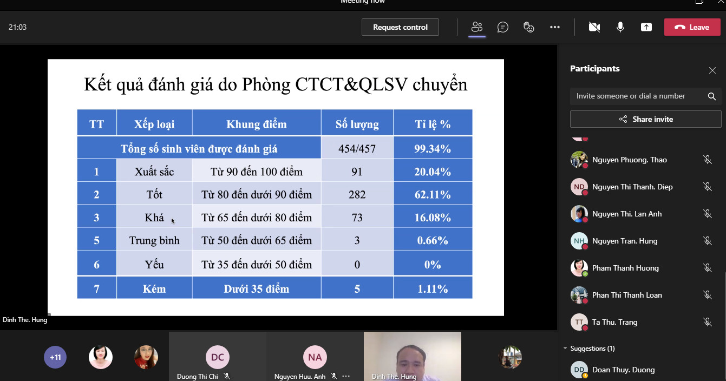Open more options for Nguyen Huu. Anh
Screen dimensions: 726x381
(346, 376)
